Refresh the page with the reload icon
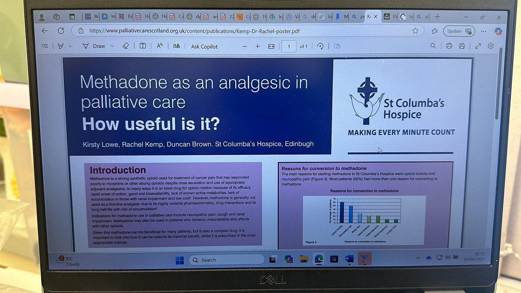Image resolution: width=521 pixels, height=293 pixels. [x=61, y=31]
